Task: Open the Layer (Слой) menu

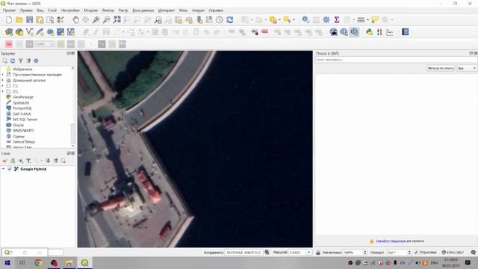Action: 52,10
